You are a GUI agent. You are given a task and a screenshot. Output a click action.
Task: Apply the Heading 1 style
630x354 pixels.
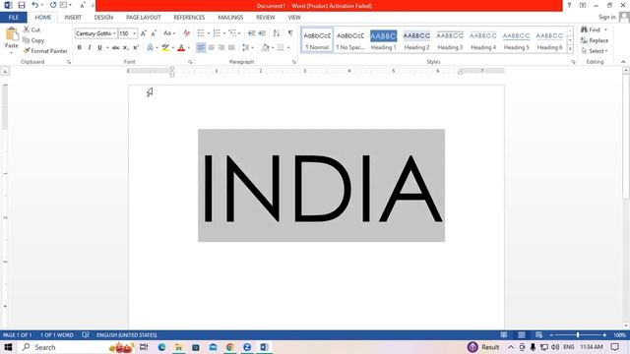click(x=383, y=40)
